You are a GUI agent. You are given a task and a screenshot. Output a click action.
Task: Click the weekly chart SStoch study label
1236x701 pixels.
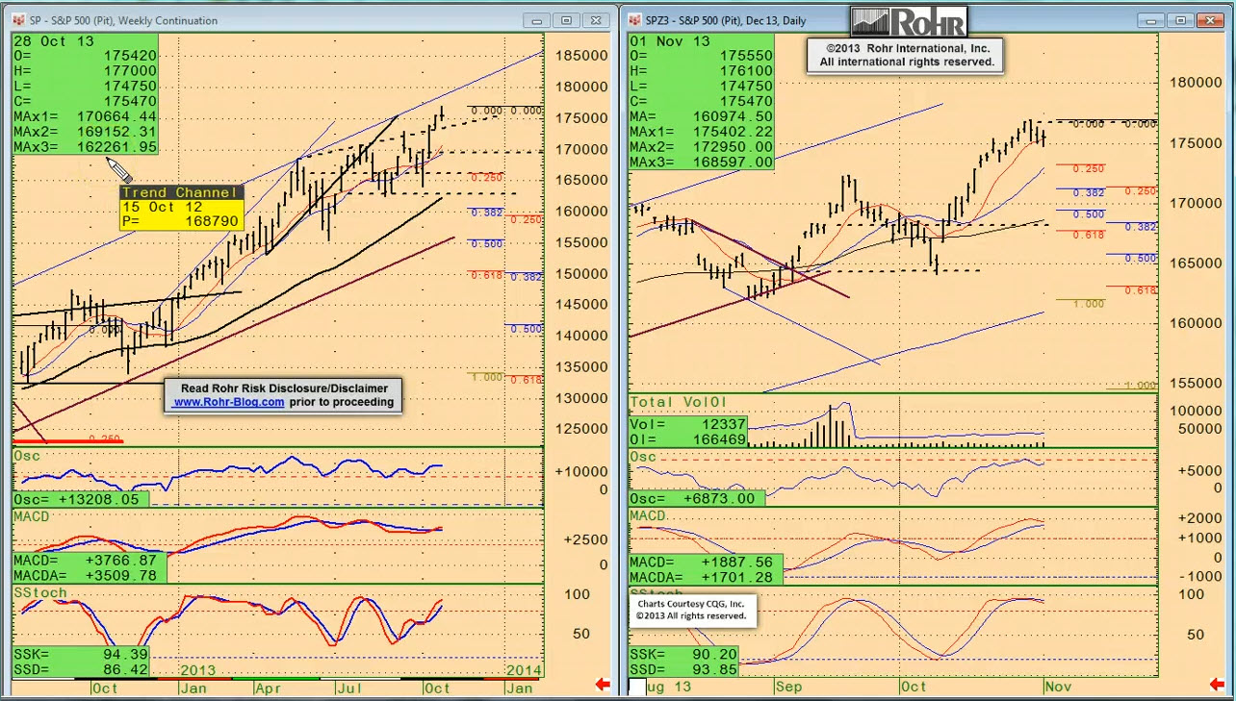[40, 593]
